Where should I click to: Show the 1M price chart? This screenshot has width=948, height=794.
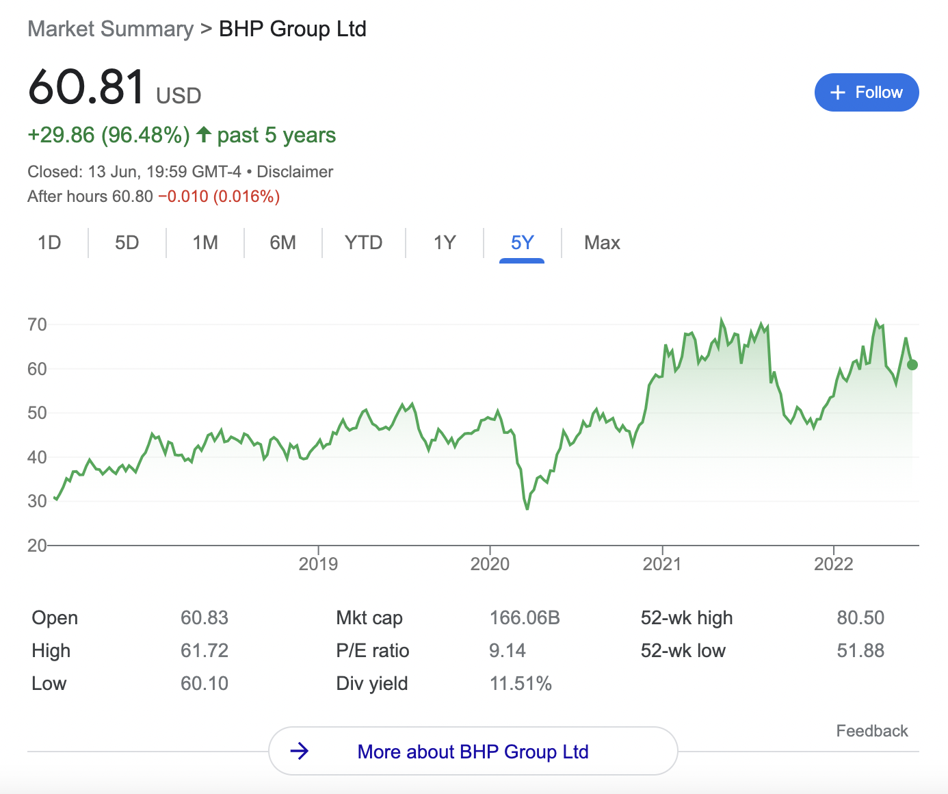click(x=205, y=243)
